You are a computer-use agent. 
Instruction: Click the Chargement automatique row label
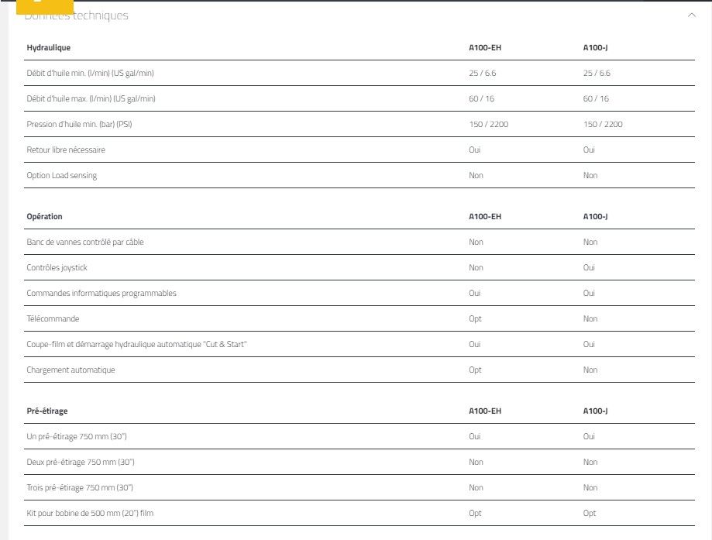71,370
